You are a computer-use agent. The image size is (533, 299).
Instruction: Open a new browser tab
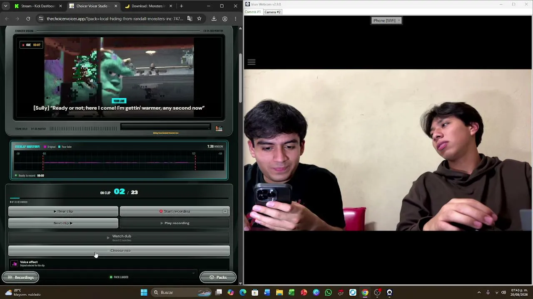[181, 6]
